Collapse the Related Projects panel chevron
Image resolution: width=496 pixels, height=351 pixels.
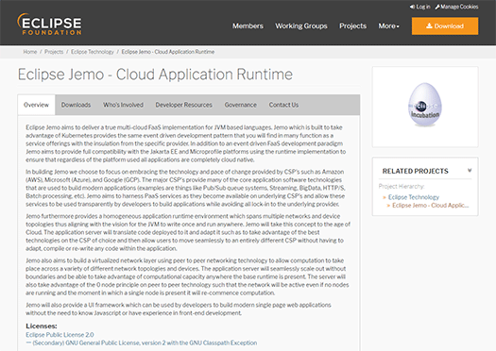[x=470, y=171]
